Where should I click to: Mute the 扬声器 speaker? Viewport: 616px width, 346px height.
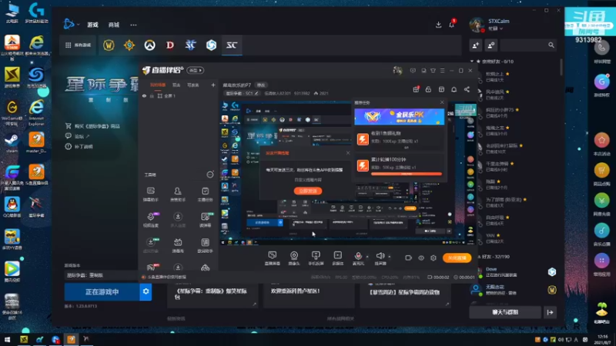click(380, 258)
